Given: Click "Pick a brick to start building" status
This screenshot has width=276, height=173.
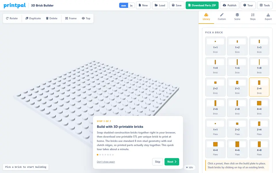Looking at the screenshot, I should [26, 167].
